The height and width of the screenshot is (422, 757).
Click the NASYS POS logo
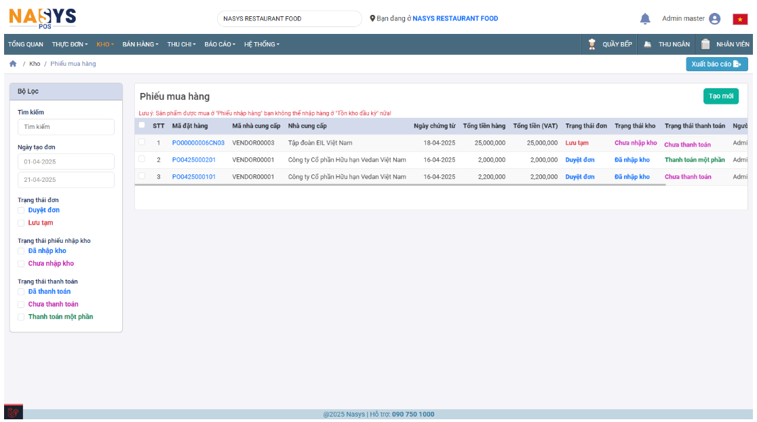coord(42,18)
